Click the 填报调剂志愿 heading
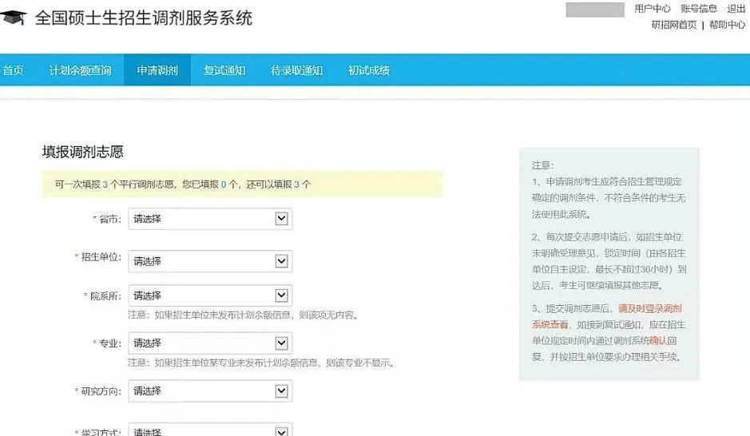This screenshot has height=436, width=750. (x=83, y=152)
